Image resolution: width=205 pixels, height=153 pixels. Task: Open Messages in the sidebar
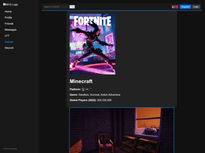tap(11, 30)
